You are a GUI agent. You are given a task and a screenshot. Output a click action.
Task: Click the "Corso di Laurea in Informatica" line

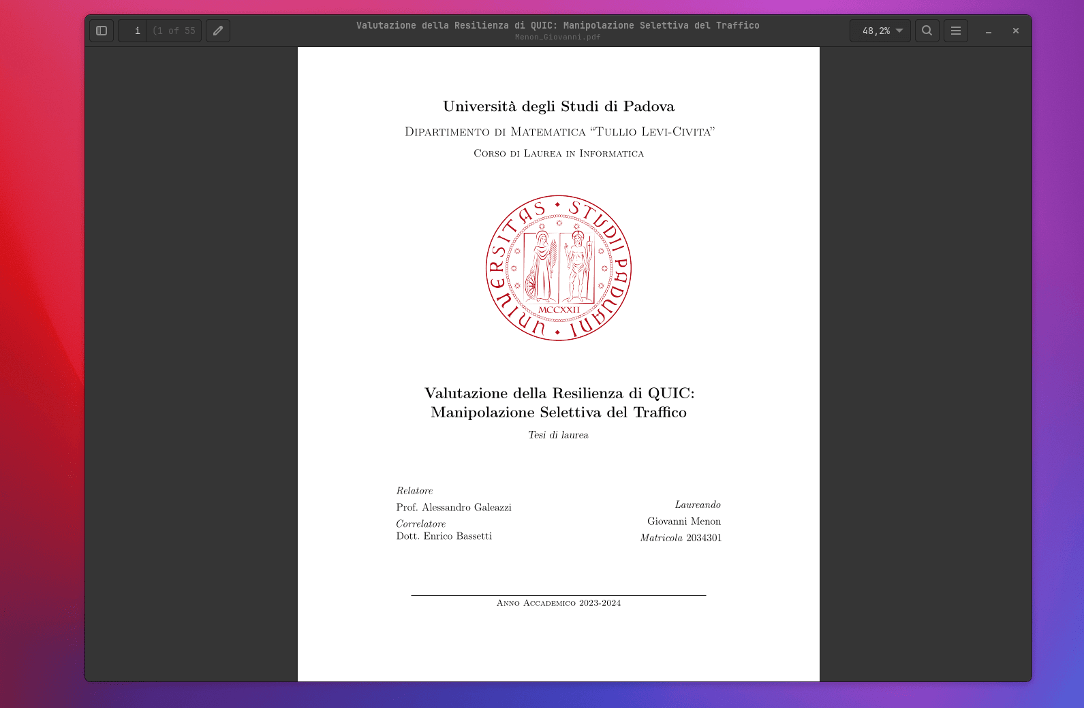coord(559,153)
